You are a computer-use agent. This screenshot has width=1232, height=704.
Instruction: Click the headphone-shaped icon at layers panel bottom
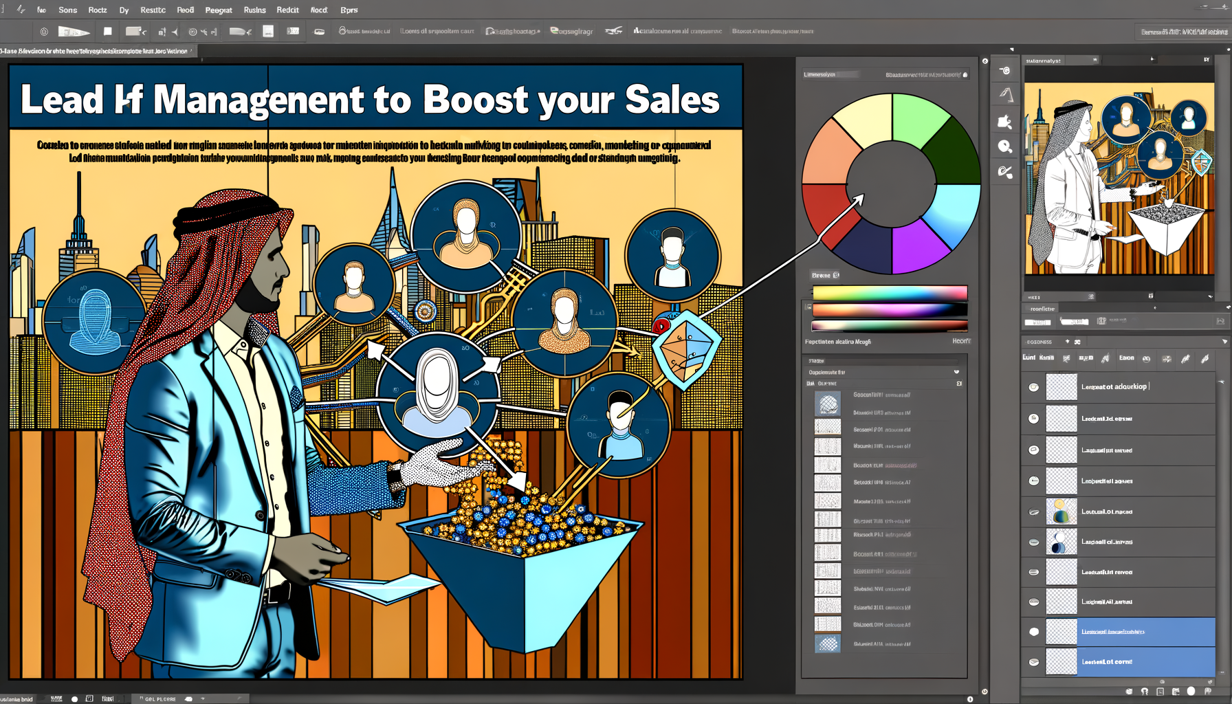[x=1145, y=692]
